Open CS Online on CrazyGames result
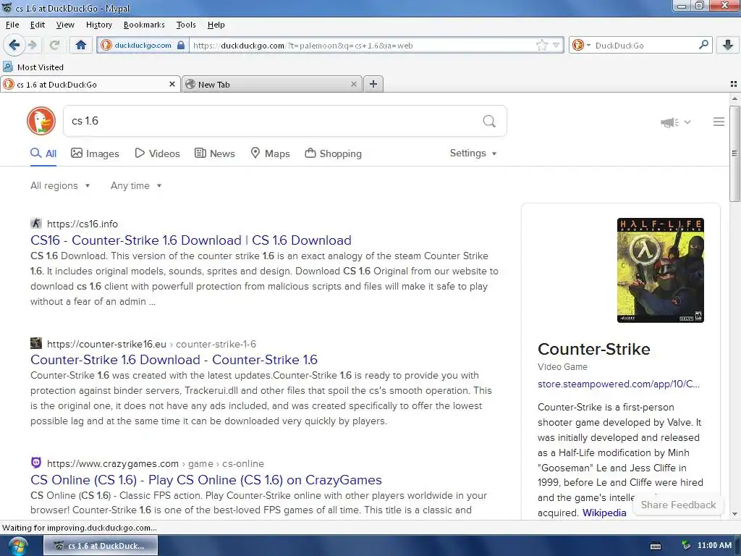 click(x=206, y=480)
